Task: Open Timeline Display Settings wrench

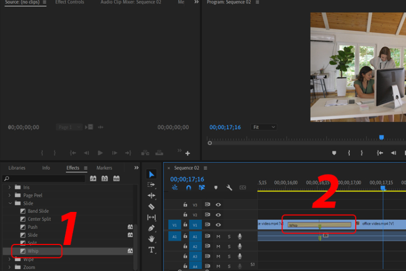Action: tap(229, 188)
